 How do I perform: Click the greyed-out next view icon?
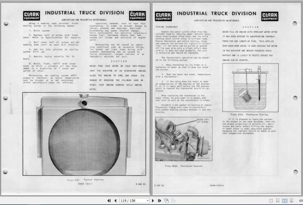pyautogui.click(x=173, y=201)
